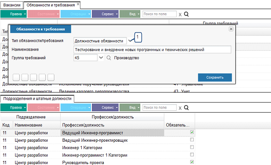Viewport: 271px width, 165px height.
Task: Click the search magnifier in lower toolbar
Action: pos(186,108)
